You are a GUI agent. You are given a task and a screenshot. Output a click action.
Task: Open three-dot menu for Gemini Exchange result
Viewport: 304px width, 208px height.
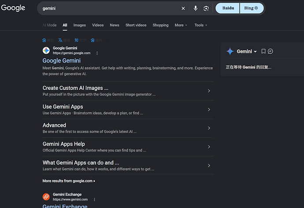point(94,200)
